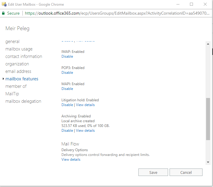Select the organization section
Viewport: 213px width, 187px height.
pyautogui.click(x=17, y=64)
